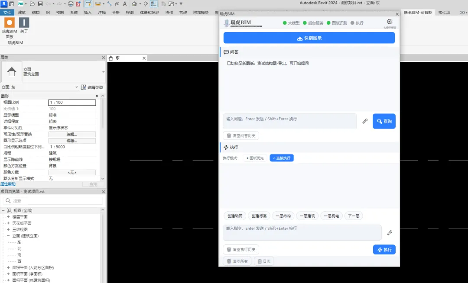
Task: Collapse the 立面 (建筑立面) tree node
Action: pos(8,236)
